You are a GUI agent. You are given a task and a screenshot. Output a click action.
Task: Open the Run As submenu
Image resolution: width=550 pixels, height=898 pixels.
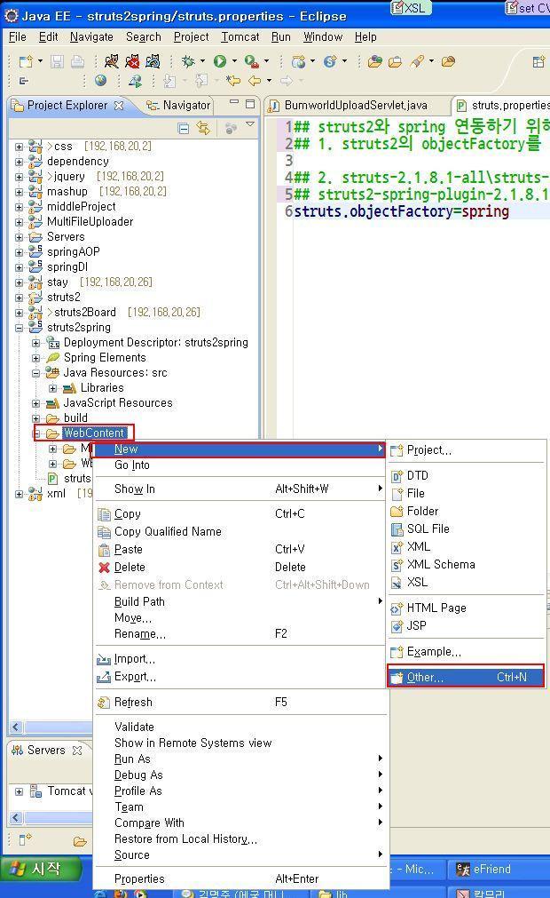point(240,759)
